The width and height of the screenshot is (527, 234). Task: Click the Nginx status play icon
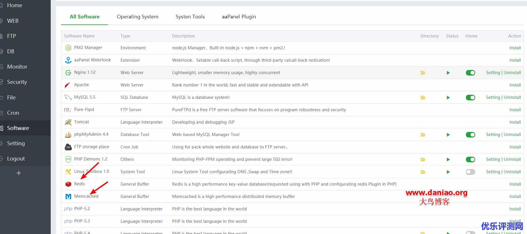click(x=448, y=73)
